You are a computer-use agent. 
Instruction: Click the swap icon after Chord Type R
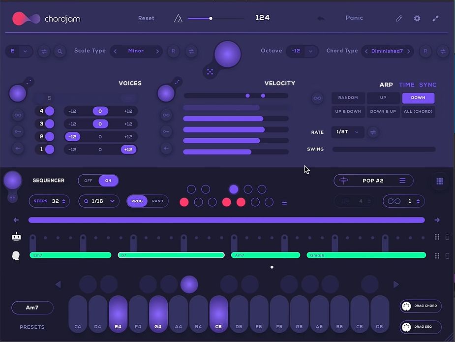[443, 51]
